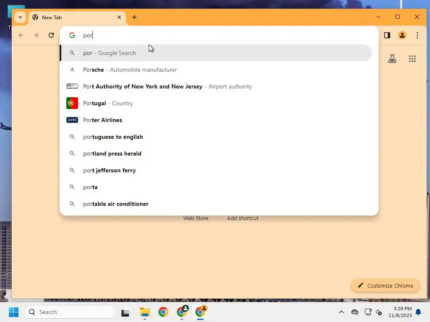The width and height of the screenshot is (430, 322).
Task: Show hidden system tray icons chevron
Action: tap(341, 312)
